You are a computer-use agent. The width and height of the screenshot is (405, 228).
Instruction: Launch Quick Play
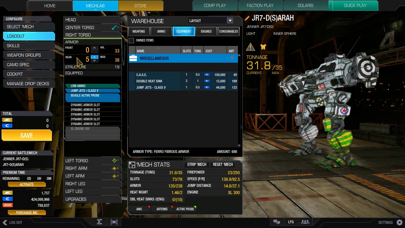click(x=355, y=6)
